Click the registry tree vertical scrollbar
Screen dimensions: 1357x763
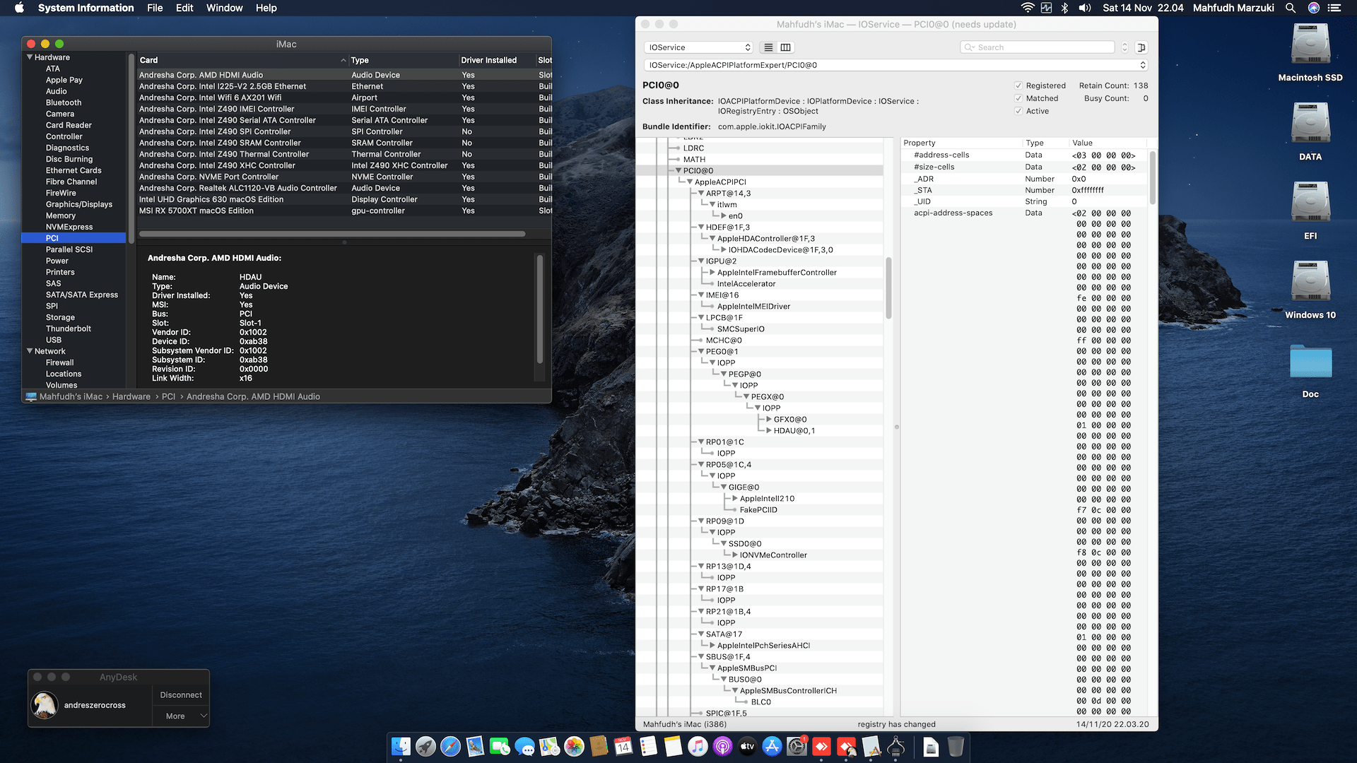tap(888, 287)
